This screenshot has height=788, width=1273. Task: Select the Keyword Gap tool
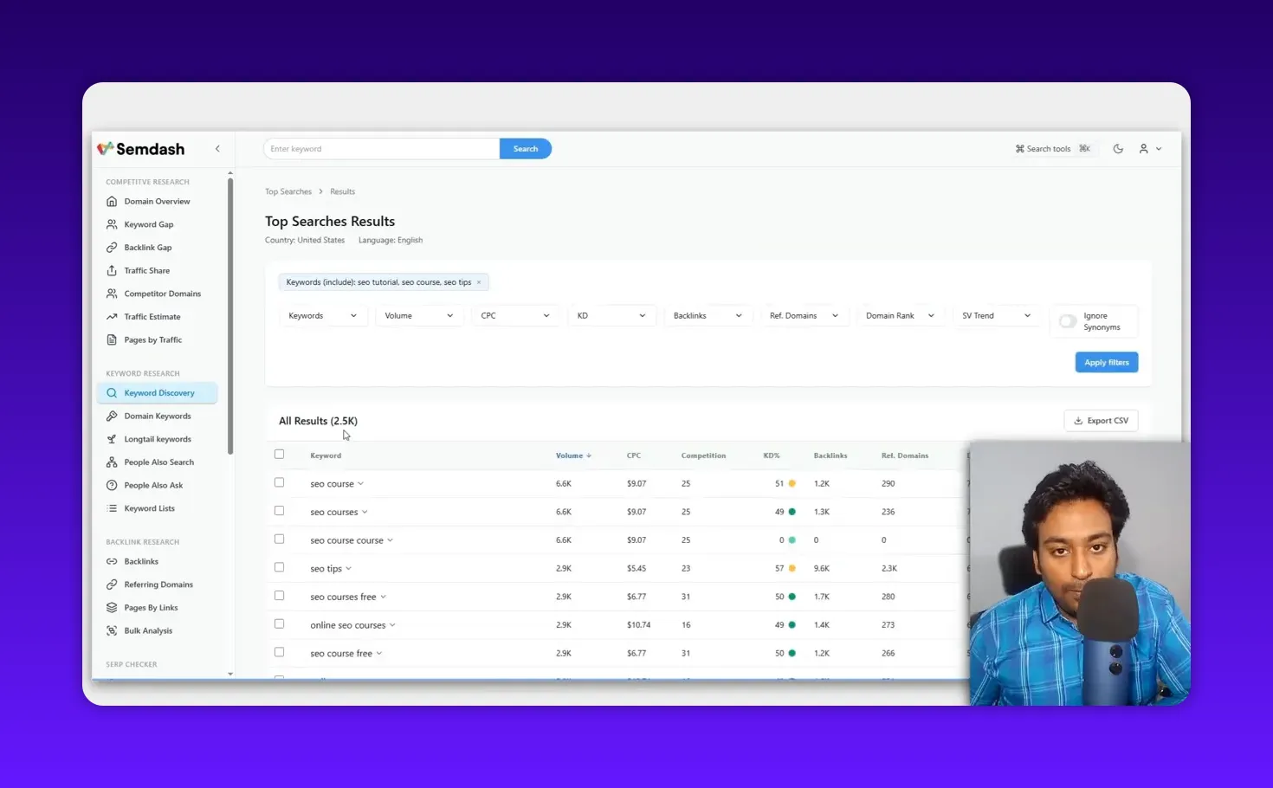(x=149, y=224)
